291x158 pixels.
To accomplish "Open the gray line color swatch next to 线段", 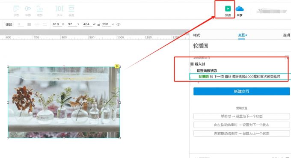I will [29, 24].
